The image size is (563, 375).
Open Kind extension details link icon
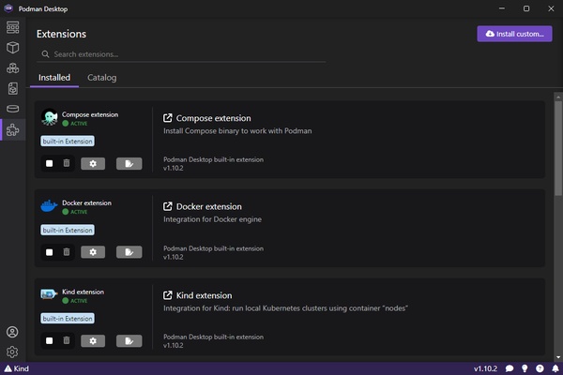click(x=168, y=295)
